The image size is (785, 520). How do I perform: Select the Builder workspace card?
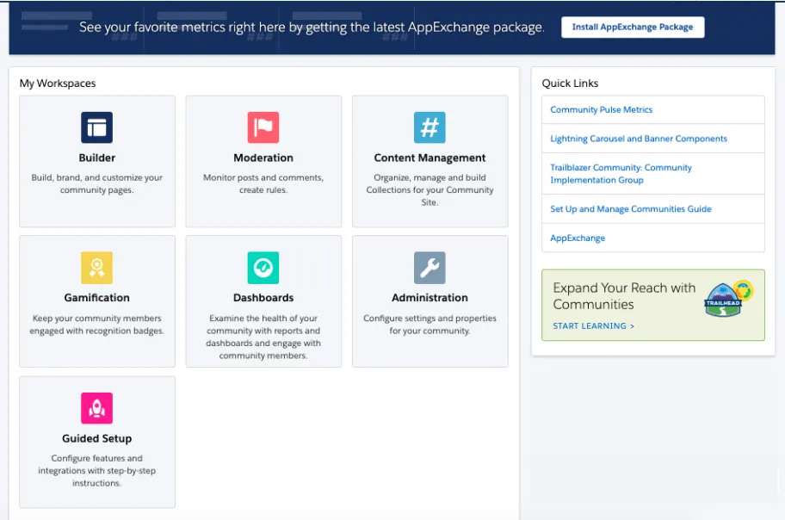coord(96,162)
